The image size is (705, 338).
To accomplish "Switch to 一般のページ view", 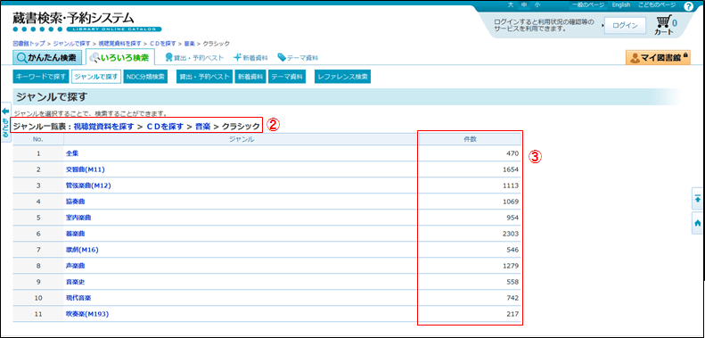I will pyautogui.click(x=588, y=4).
